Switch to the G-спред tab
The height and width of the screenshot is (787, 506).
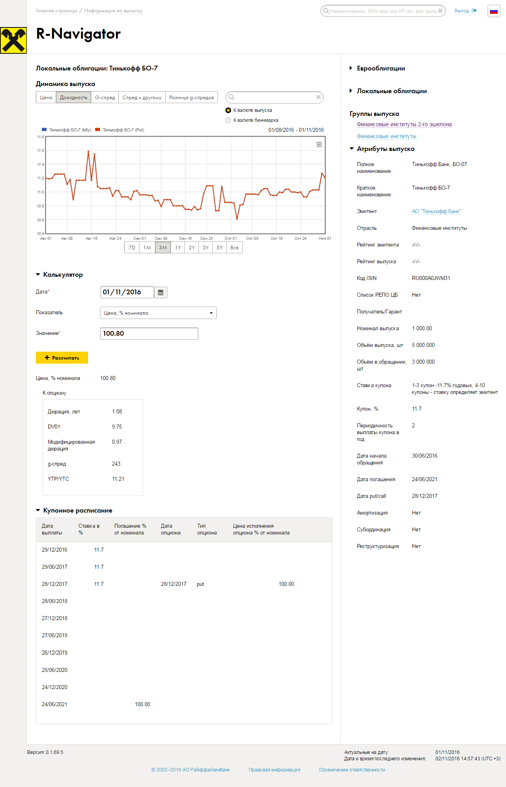[x=105, y=98]
